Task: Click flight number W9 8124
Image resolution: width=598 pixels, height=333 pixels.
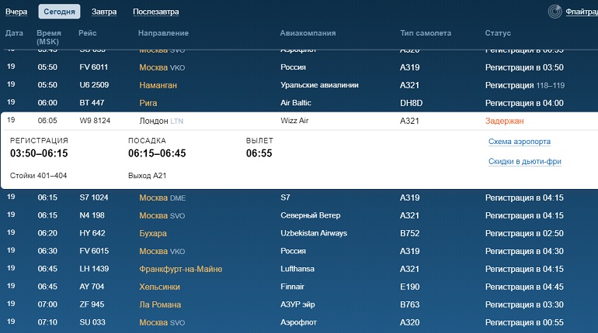Action: point(95,121)
